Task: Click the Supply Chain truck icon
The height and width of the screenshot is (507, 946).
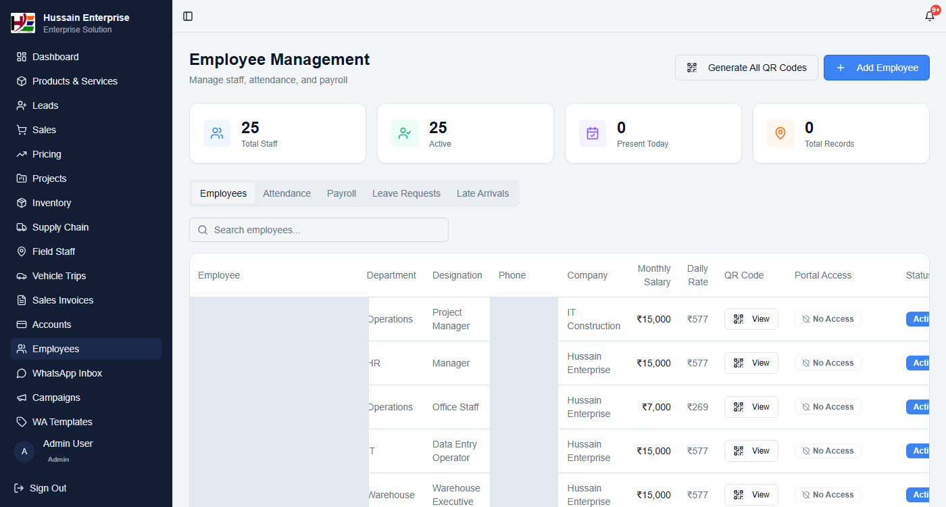Action: [22, 227]
